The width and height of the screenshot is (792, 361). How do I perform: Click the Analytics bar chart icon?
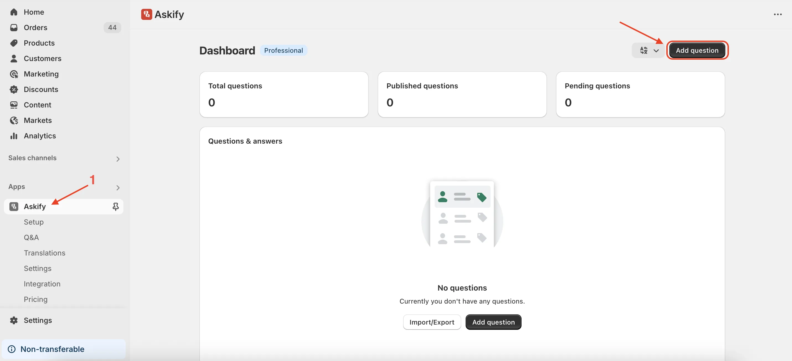click(14, 136)
